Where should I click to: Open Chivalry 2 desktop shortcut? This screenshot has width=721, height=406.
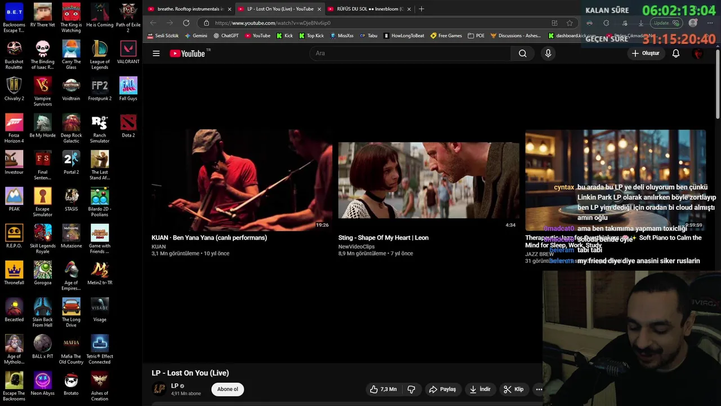click(14, 89)
